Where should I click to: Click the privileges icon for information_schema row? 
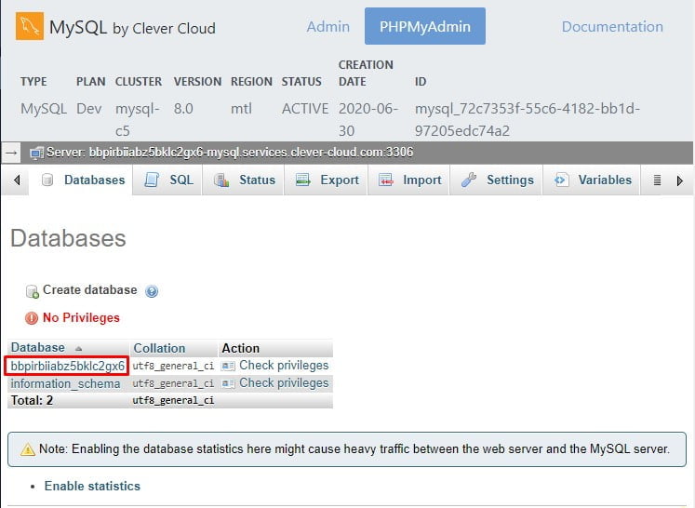click(x=228, y=383)
